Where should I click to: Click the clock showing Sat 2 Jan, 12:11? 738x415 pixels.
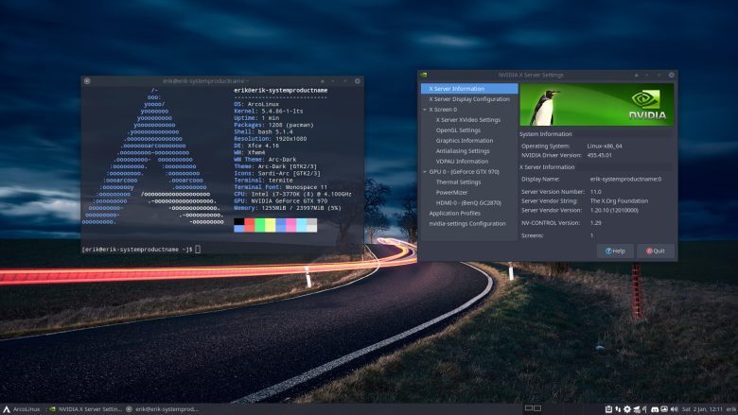click(x=702, y=409)
